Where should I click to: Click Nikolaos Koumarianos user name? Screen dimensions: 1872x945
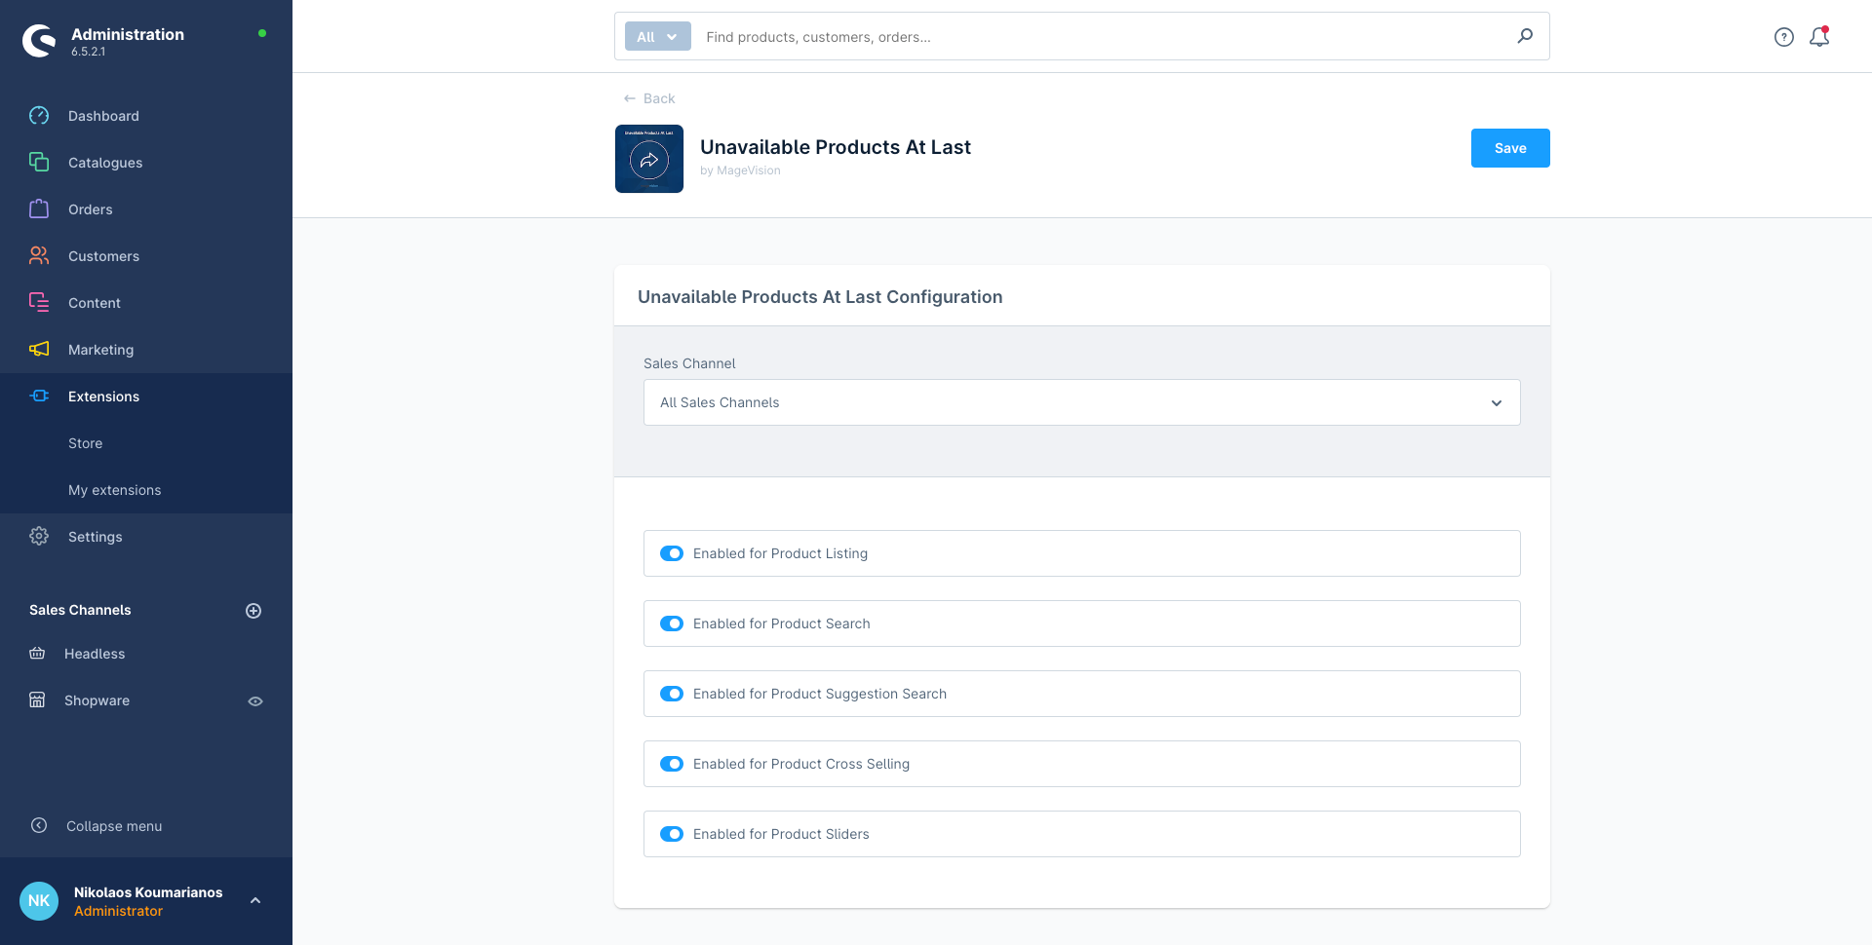coord(148,892)
